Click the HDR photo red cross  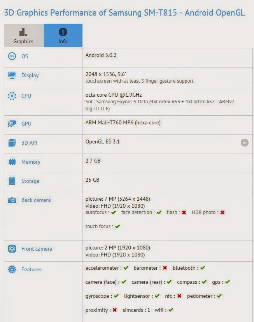pyautogui.click(x=222, y=212)
